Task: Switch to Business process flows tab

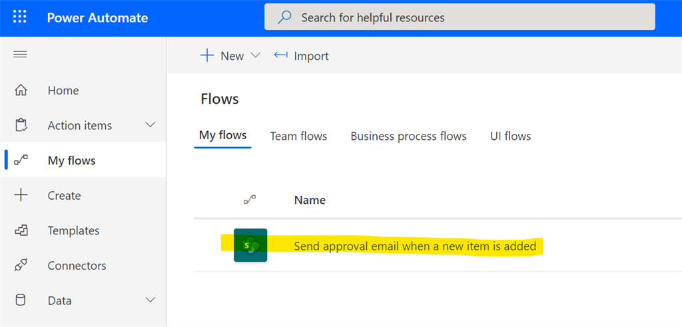Action: pyautogui.click(x=408, y=136)
